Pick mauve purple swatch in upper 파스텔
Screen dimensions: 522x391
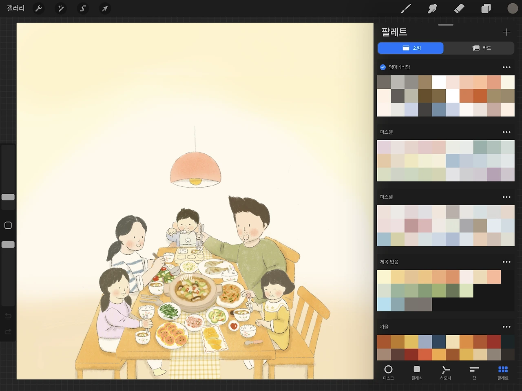494,175
